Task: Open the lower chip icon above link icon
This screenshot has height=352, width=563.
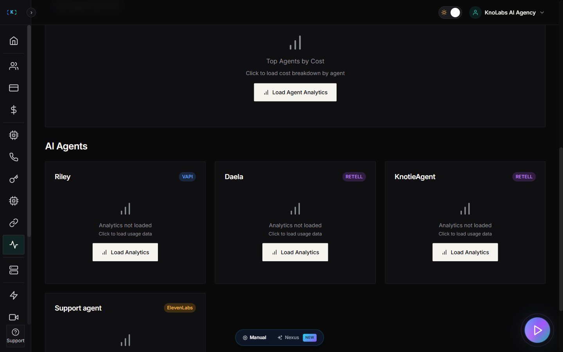Action: click(x=14, y=201)
